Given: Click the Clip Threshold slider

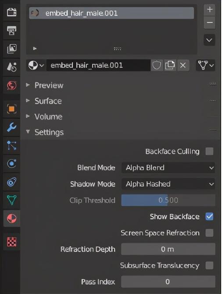Looking at the screenshot, I should tap(168, 200).
